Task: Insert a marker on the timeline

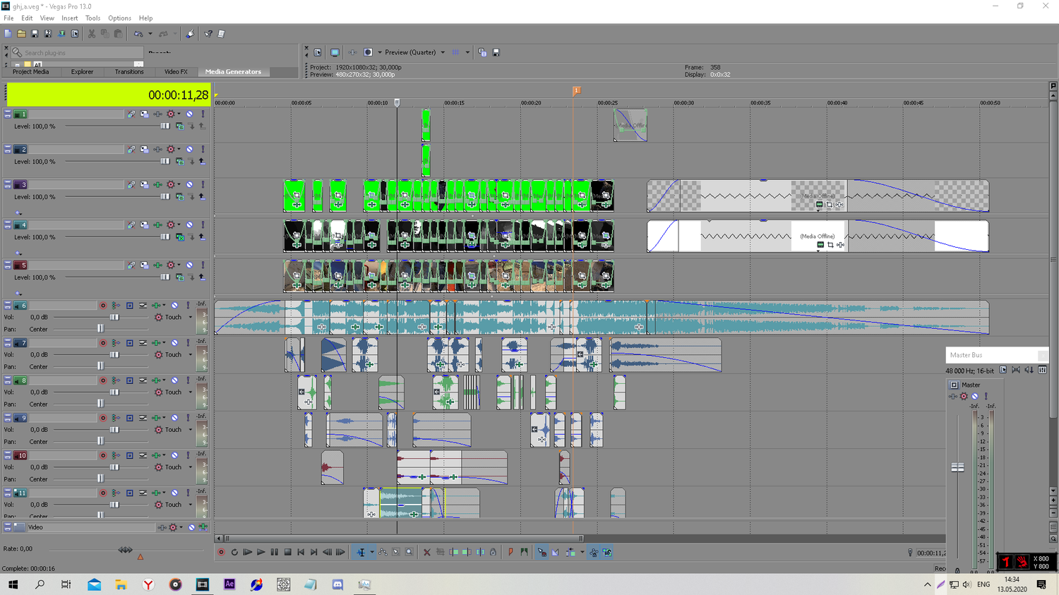Action: pos(510,553)
